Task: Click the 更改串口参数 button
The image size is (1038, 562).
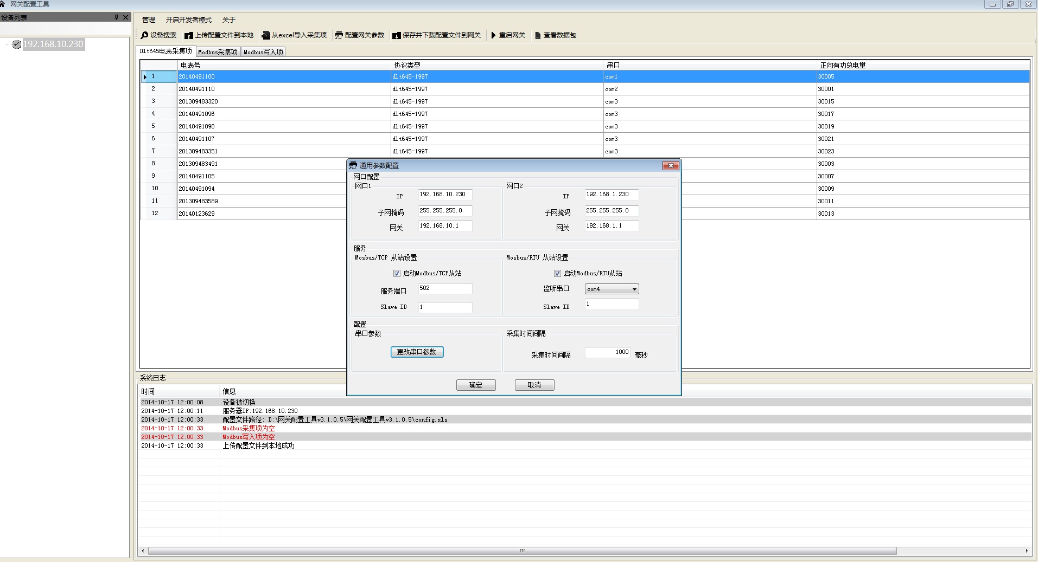Action: pyautogui.click(x=417, y=352)
